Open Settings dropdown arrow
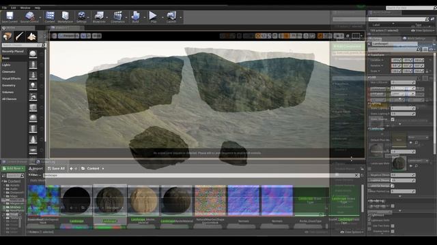 click(88, 17)
